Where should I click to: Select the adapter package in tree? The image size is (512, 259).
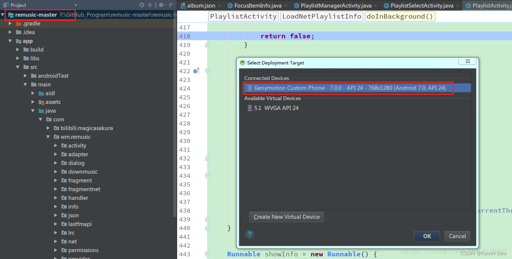click(78, 154)
